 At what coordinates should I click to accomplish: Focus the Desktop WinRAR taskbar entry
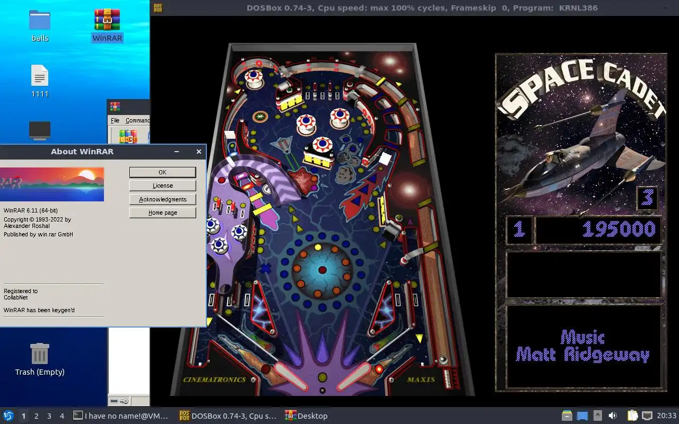point(306,416)
